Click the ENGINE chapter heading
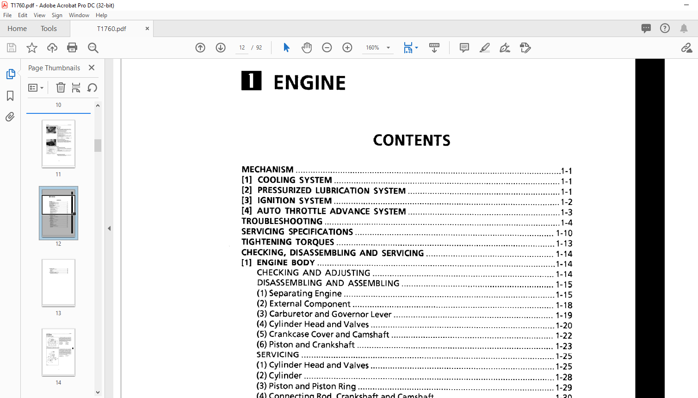This screenshot has width=698, height=398. coord(309,83)
